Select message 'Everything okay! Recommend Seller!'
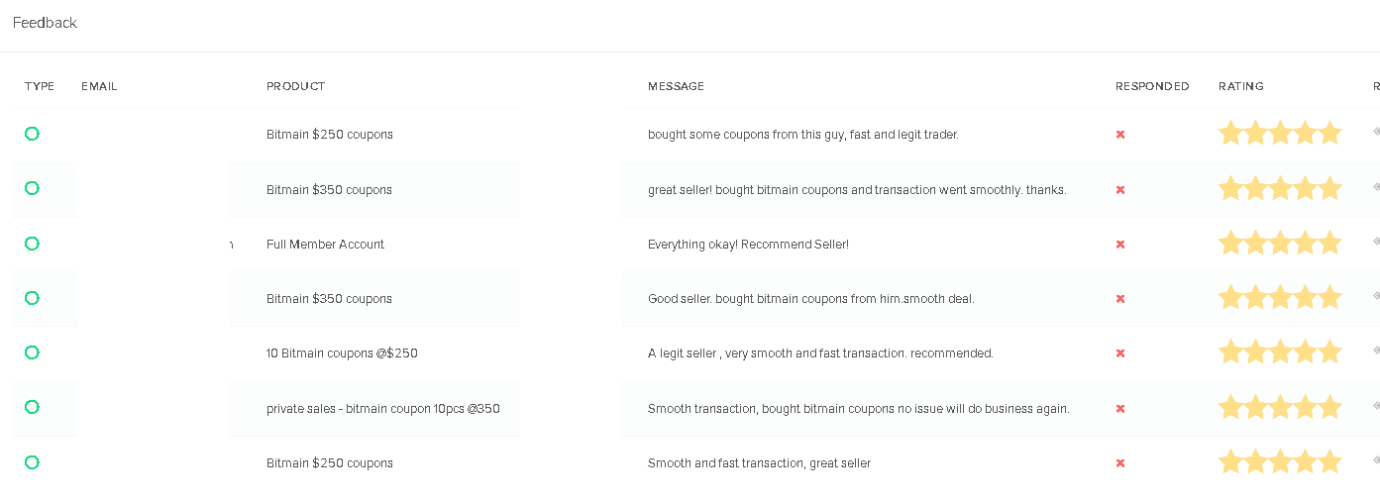The height and width of the screenshot is (502, 1380). coord(748,245)
